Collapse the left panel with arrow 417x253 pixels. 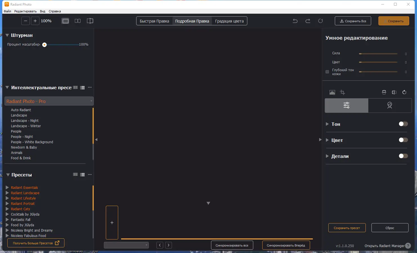tap(96, 140)
